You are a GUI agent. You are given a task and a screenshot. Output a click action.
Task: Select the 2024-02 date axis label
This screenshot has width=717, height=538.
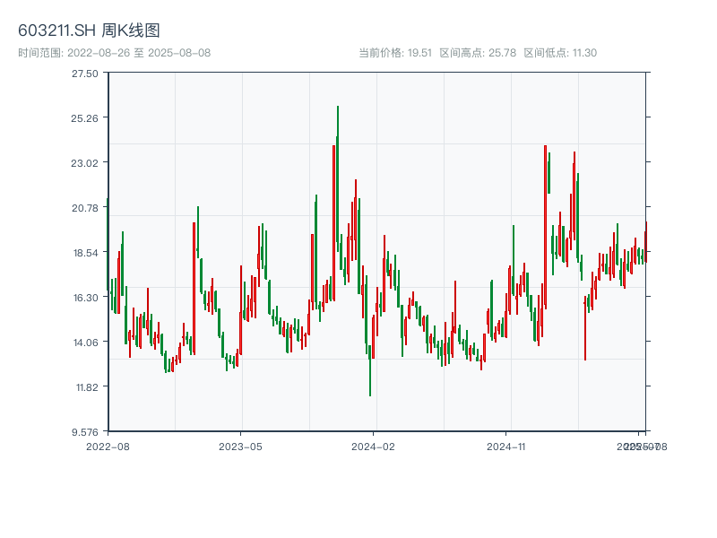(x=374, y=446)
